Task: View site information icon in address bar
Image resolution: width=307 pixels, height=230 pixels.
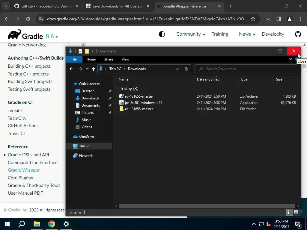Action: (x=41, y=19)
